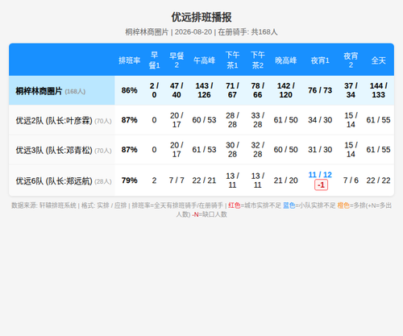Click the 排班率 column header
The width and height of the screenshot is (403, 336).
(130, 60)
